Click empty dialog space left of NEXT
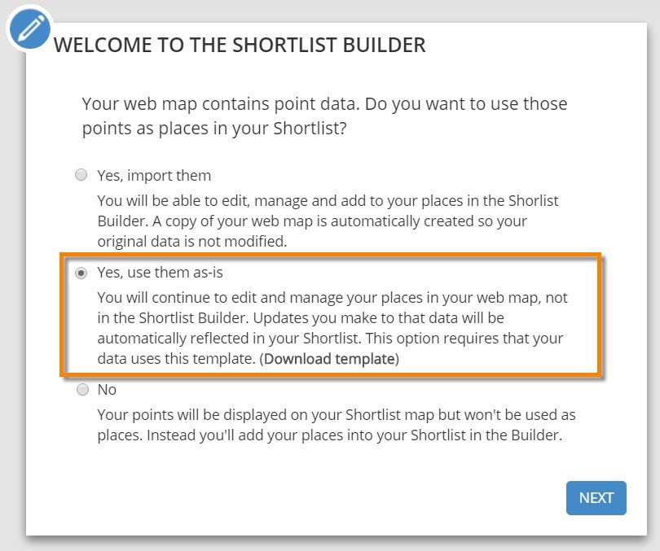This screenshot has width=660, height=551. click(326, 498)
